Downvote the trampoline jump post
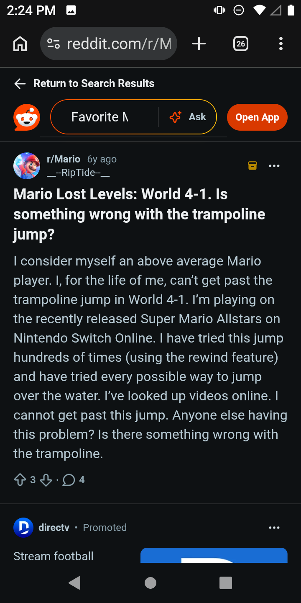This screenshot has height=603, width=301. (x=46, y=480)
